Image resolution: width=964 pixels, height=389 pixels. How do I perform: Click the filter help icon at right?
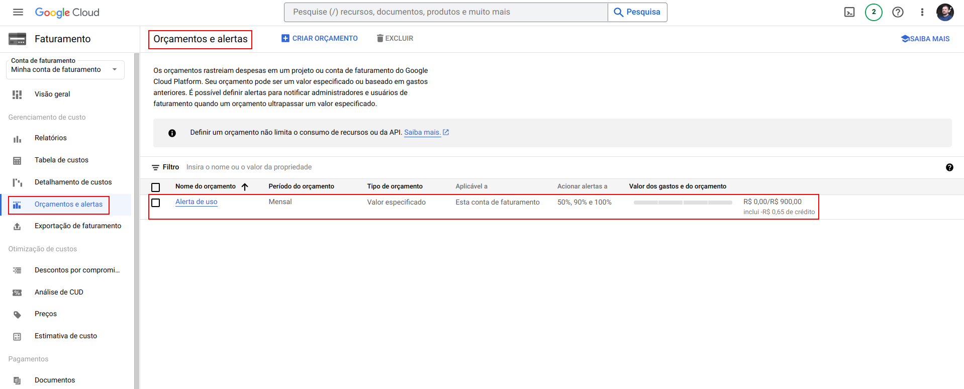pyautogui.click(x=949, y=167)
